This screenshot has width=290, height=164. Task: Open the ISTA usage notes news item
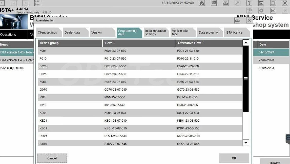[x=12, y=68]
